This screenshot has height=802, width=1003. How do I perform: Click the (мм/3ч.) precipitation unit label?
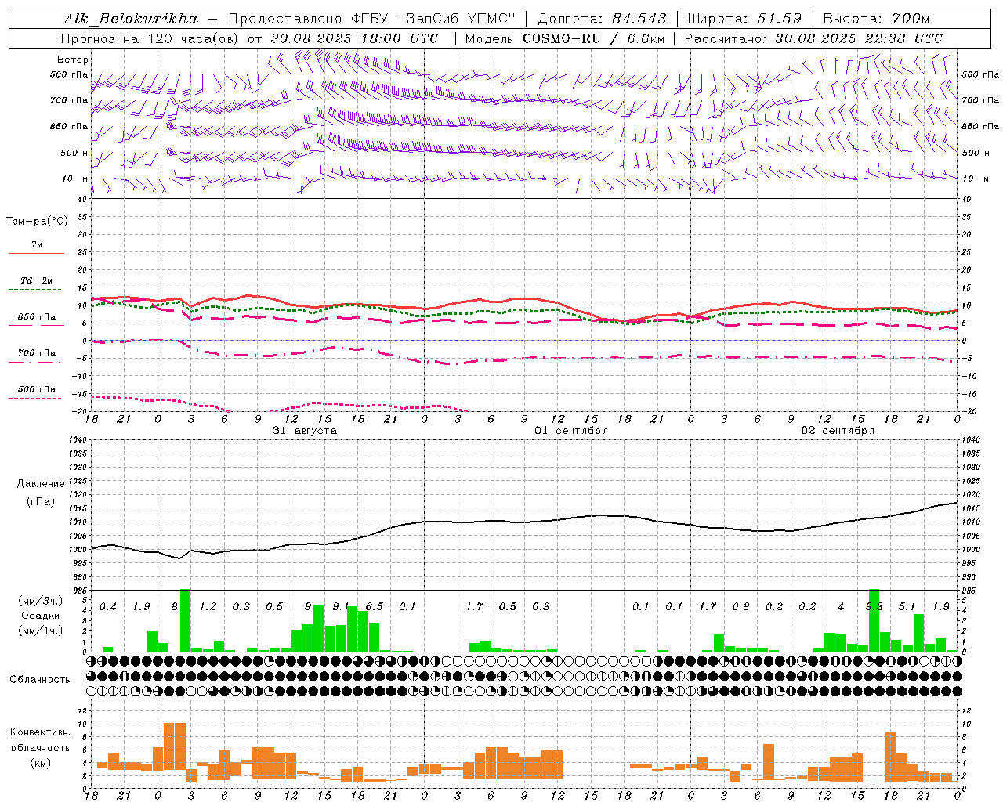(x=40, y=601)
